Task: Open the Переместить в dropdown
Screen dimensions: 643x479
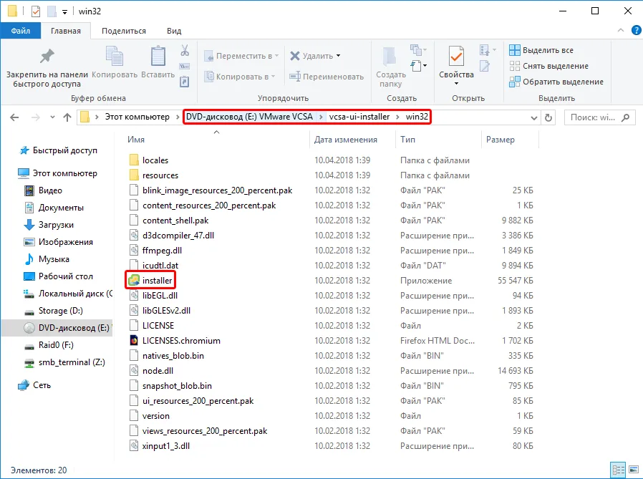Action: pyautogui.click(x=241, y=56)
